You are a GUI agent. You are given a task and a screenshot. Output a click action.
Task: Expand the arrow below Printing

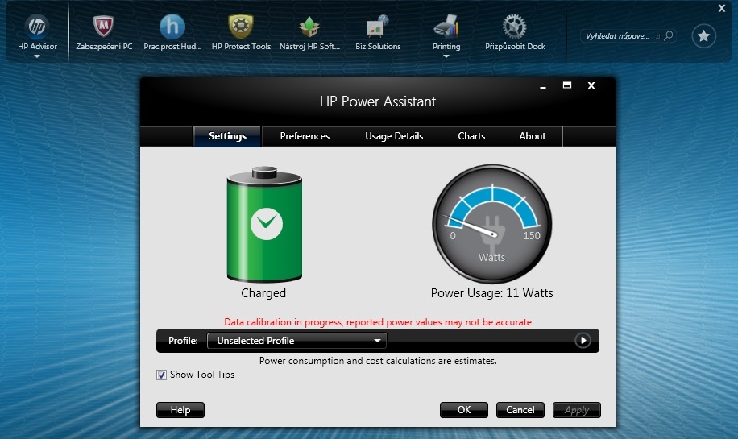[446, 56]
